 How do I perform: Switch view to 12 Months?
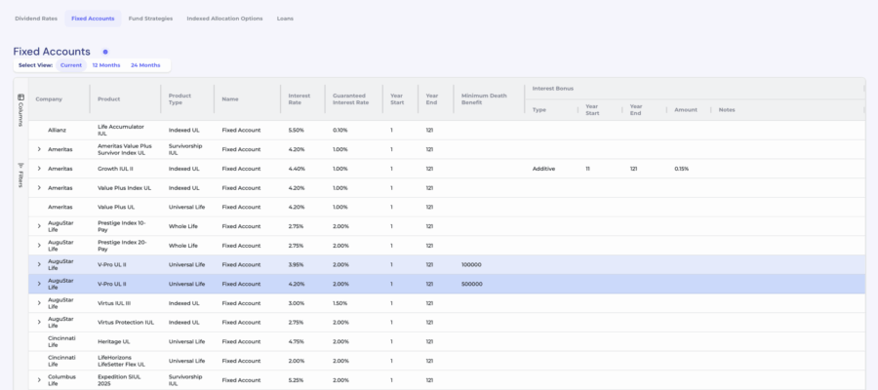106,65
